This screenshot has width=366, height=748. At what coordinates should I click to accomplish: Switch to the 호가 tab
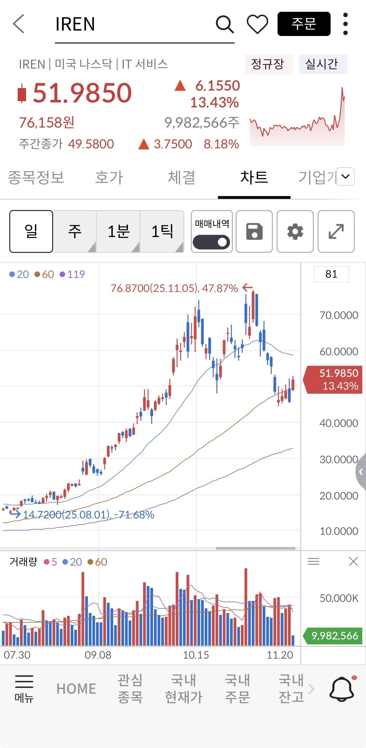(x=109, y=177)
